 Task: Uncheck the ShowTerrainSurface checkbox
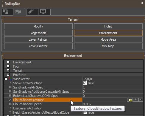[85, 83]
